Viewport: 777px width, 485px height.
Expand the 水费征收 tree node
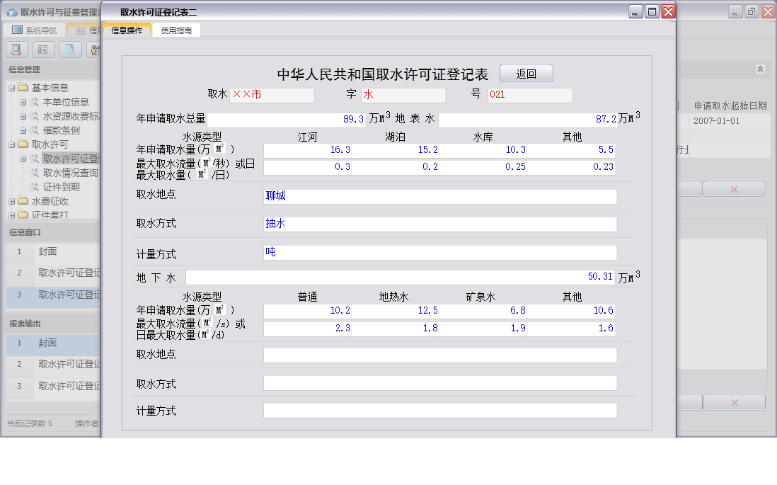click(x=11, y=200)
